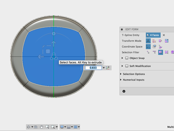This screenshot has width=174, height=131.
Task: Click the Selection Options label
Action: click(x=134, y=74)
